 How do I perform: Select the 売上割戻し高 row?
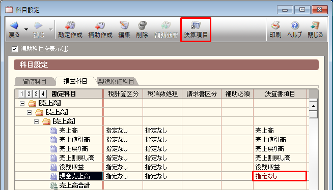click(162, 158)
